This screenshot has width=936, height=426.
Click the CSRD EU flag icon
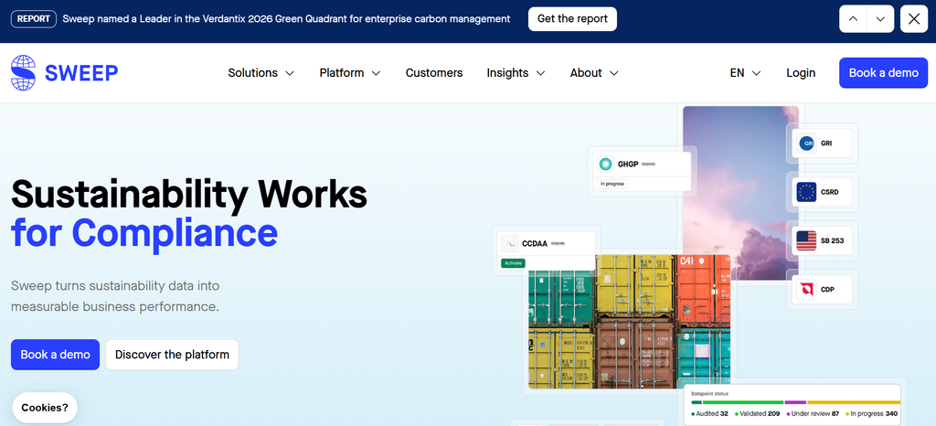806,192
